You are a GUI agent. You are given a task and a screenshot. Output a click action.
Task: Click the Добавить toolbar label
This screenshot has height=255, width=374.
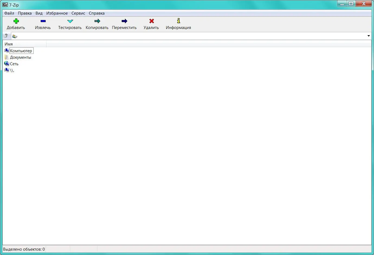(16, 28)
